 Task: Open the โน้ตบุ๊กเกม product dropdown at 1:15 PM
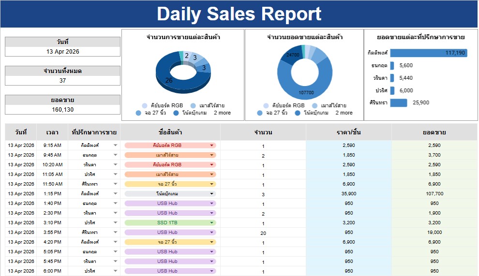212,194
